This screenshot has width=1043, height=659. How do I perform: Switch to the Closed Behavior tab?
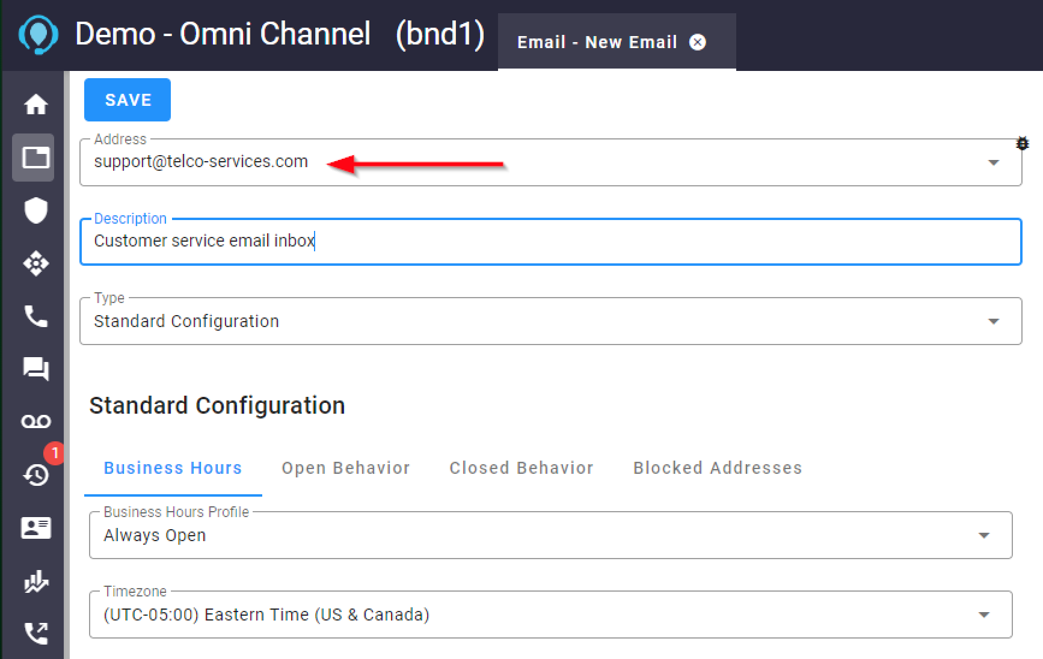[521, 468]
